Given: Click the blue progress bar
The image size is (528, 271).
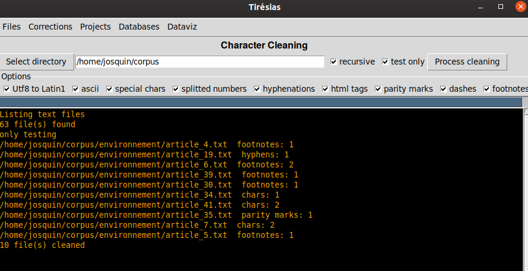Looking at the screenshot, I should click(261, 102).
